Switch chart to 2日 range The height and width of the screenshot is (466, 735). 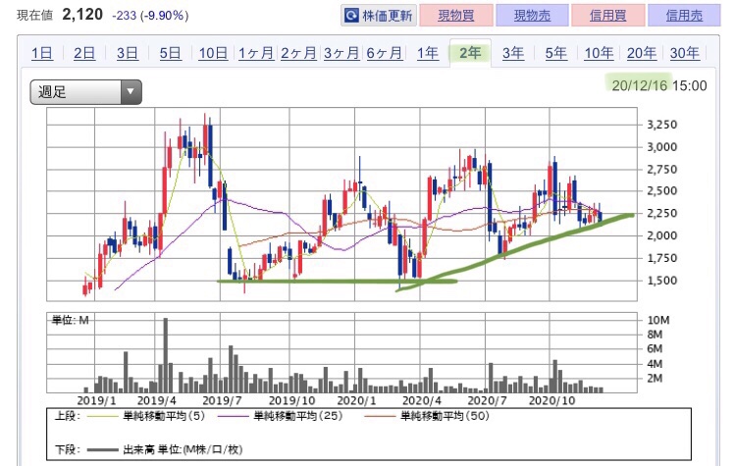pos(84,53)
